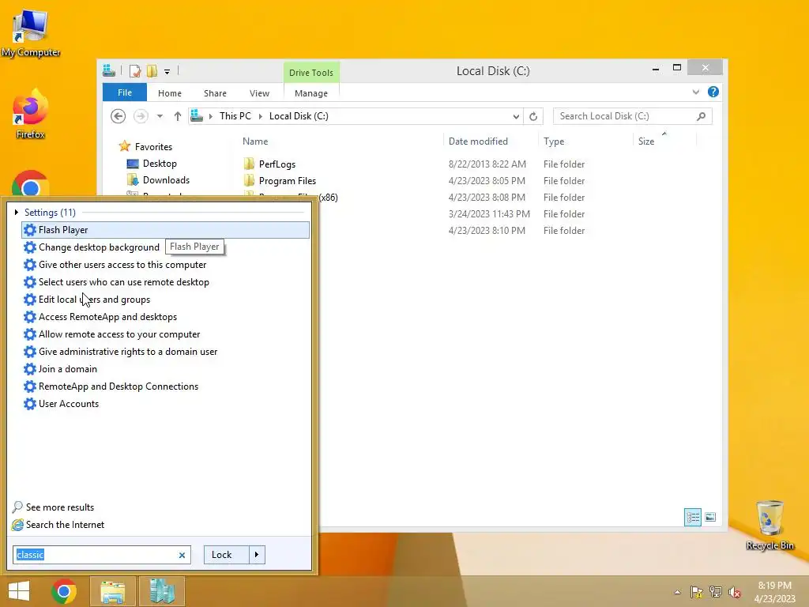Click the muted volume tray icon
This screenshot has height=607, width=809.
pyautogui.click(x=735, y=592)
